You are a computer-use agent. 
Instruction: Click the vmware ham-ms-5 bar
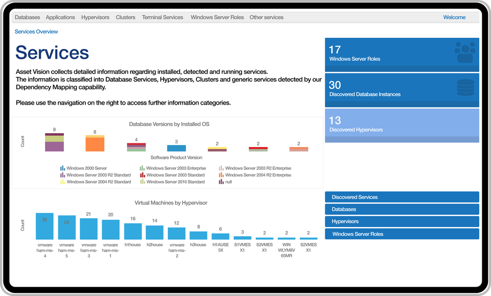(66, 228)
